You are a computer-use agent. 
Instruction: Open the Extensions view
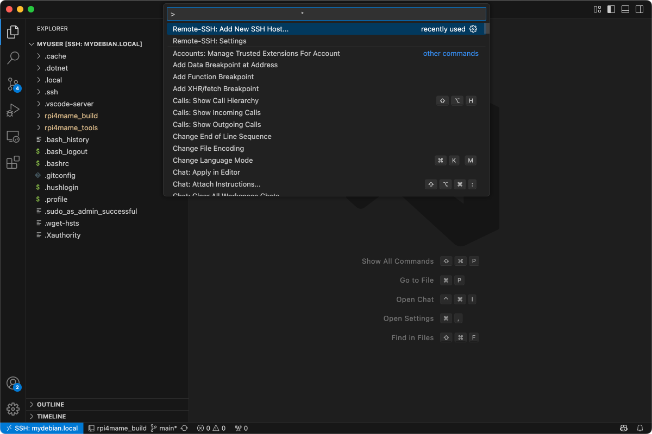click(13, 162)
